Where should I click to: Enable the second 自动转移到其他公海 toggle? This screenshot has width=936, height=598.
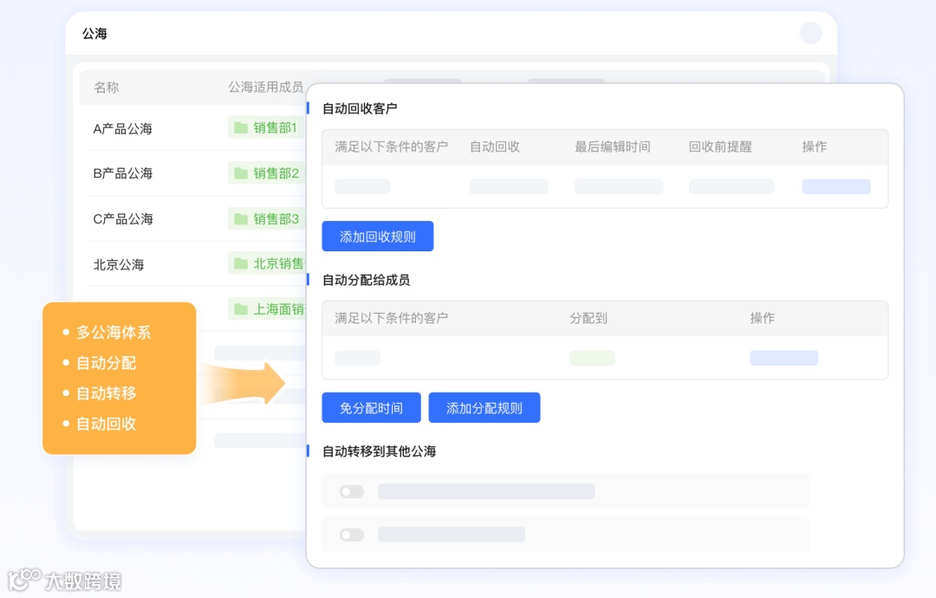pyautogui.click(x=351, y=535)
